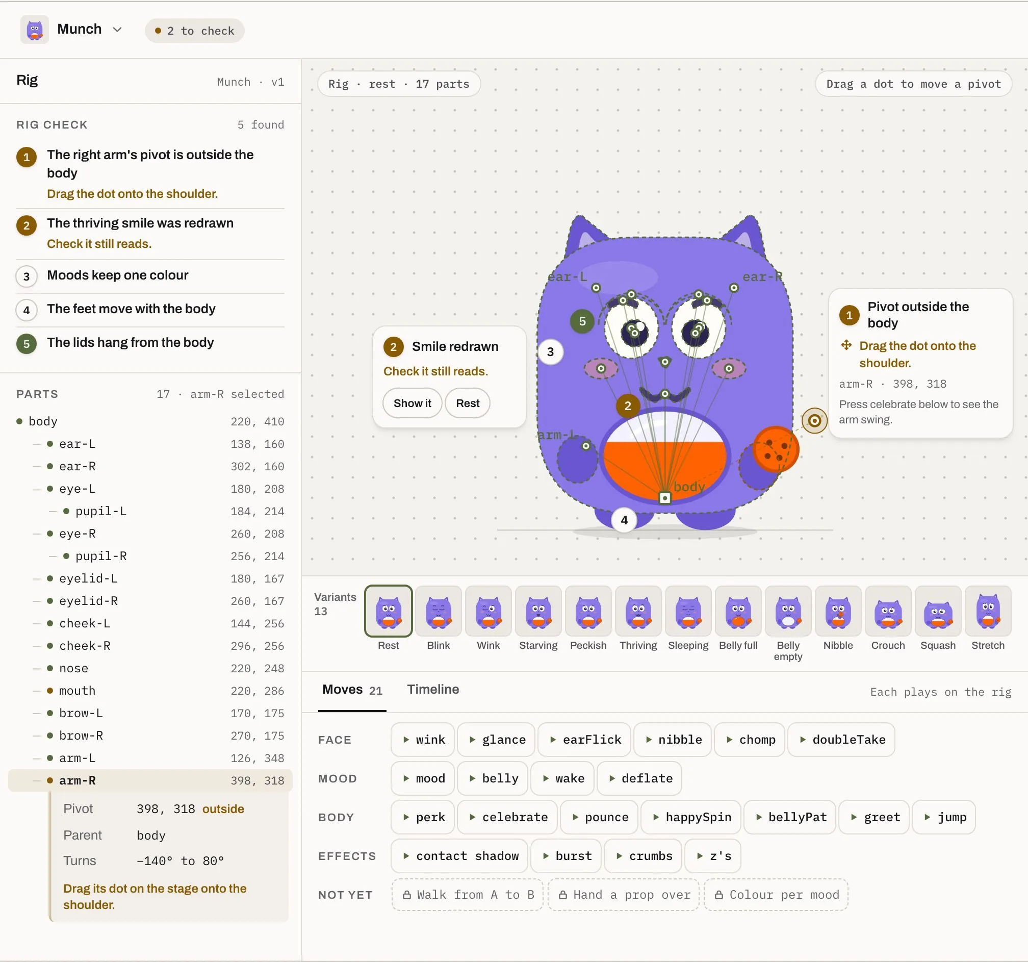Choose the Sleeping variant thumbnail
1028x962 pixels.
[x=688, y=612]
